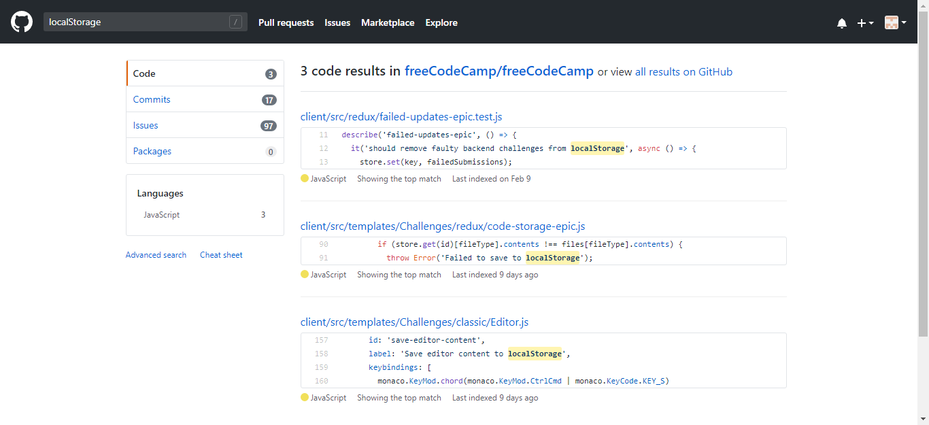Select the Issues filter with 97 results

click(145, 125)
